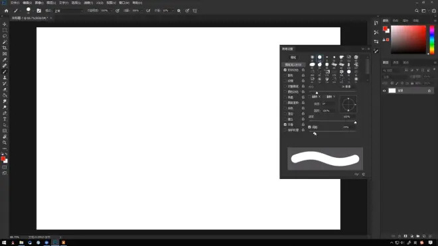Select the Lasso tool
The image size is (438, 246).
click(5, 36)
